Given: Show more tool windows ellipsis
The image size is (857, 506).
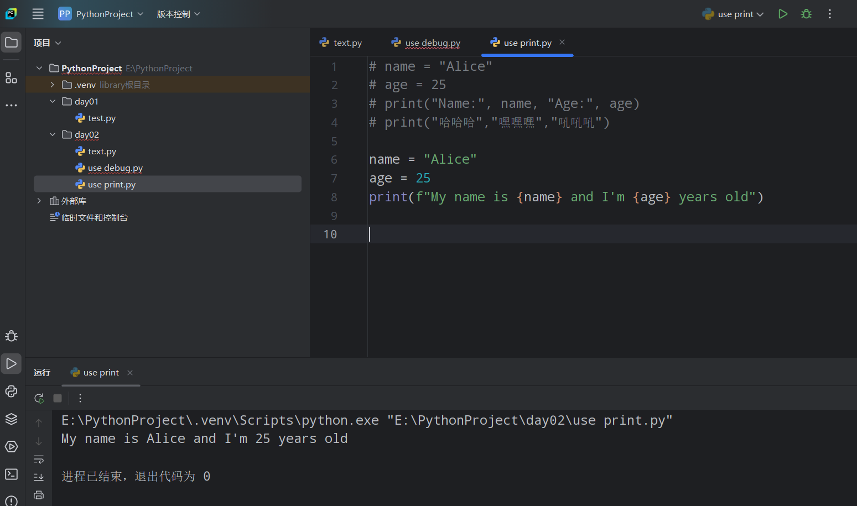Looking at the screenshot, I should 11,105.
